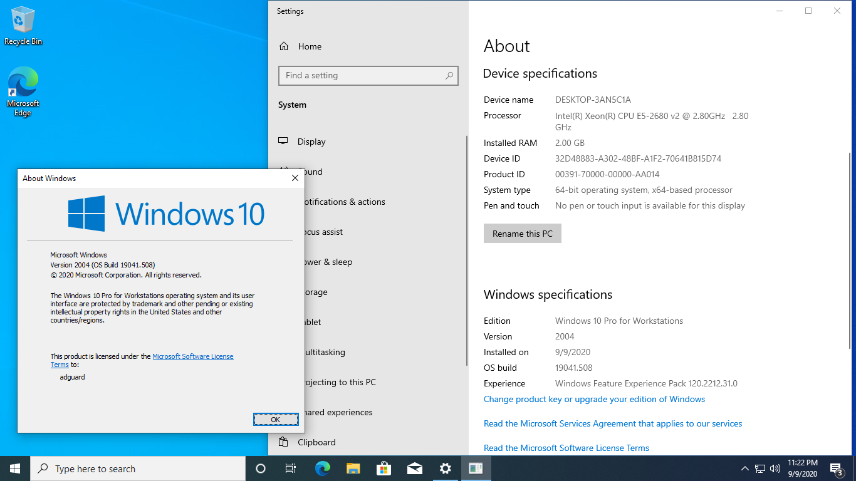
Task: Select the Microsoft Edge desktop shortcut
Action: click(x=23, y=91)
